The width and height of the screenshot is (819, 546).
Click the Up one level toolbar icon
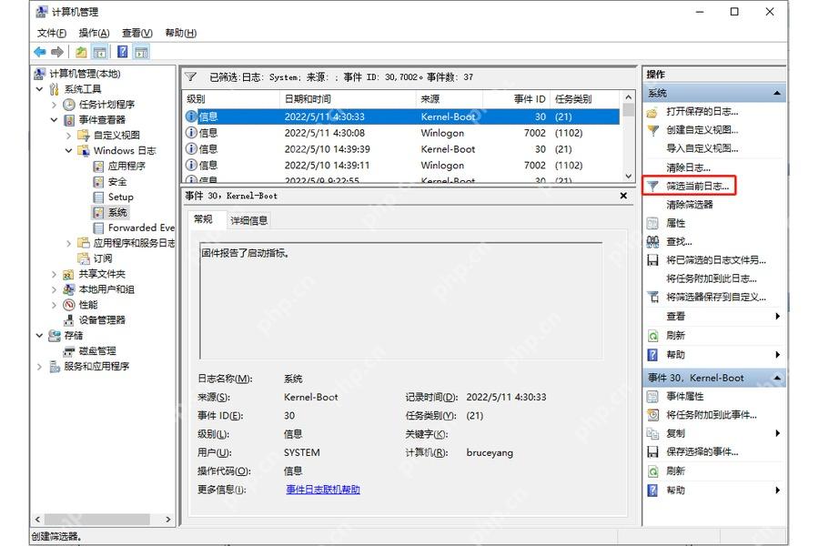81,52
